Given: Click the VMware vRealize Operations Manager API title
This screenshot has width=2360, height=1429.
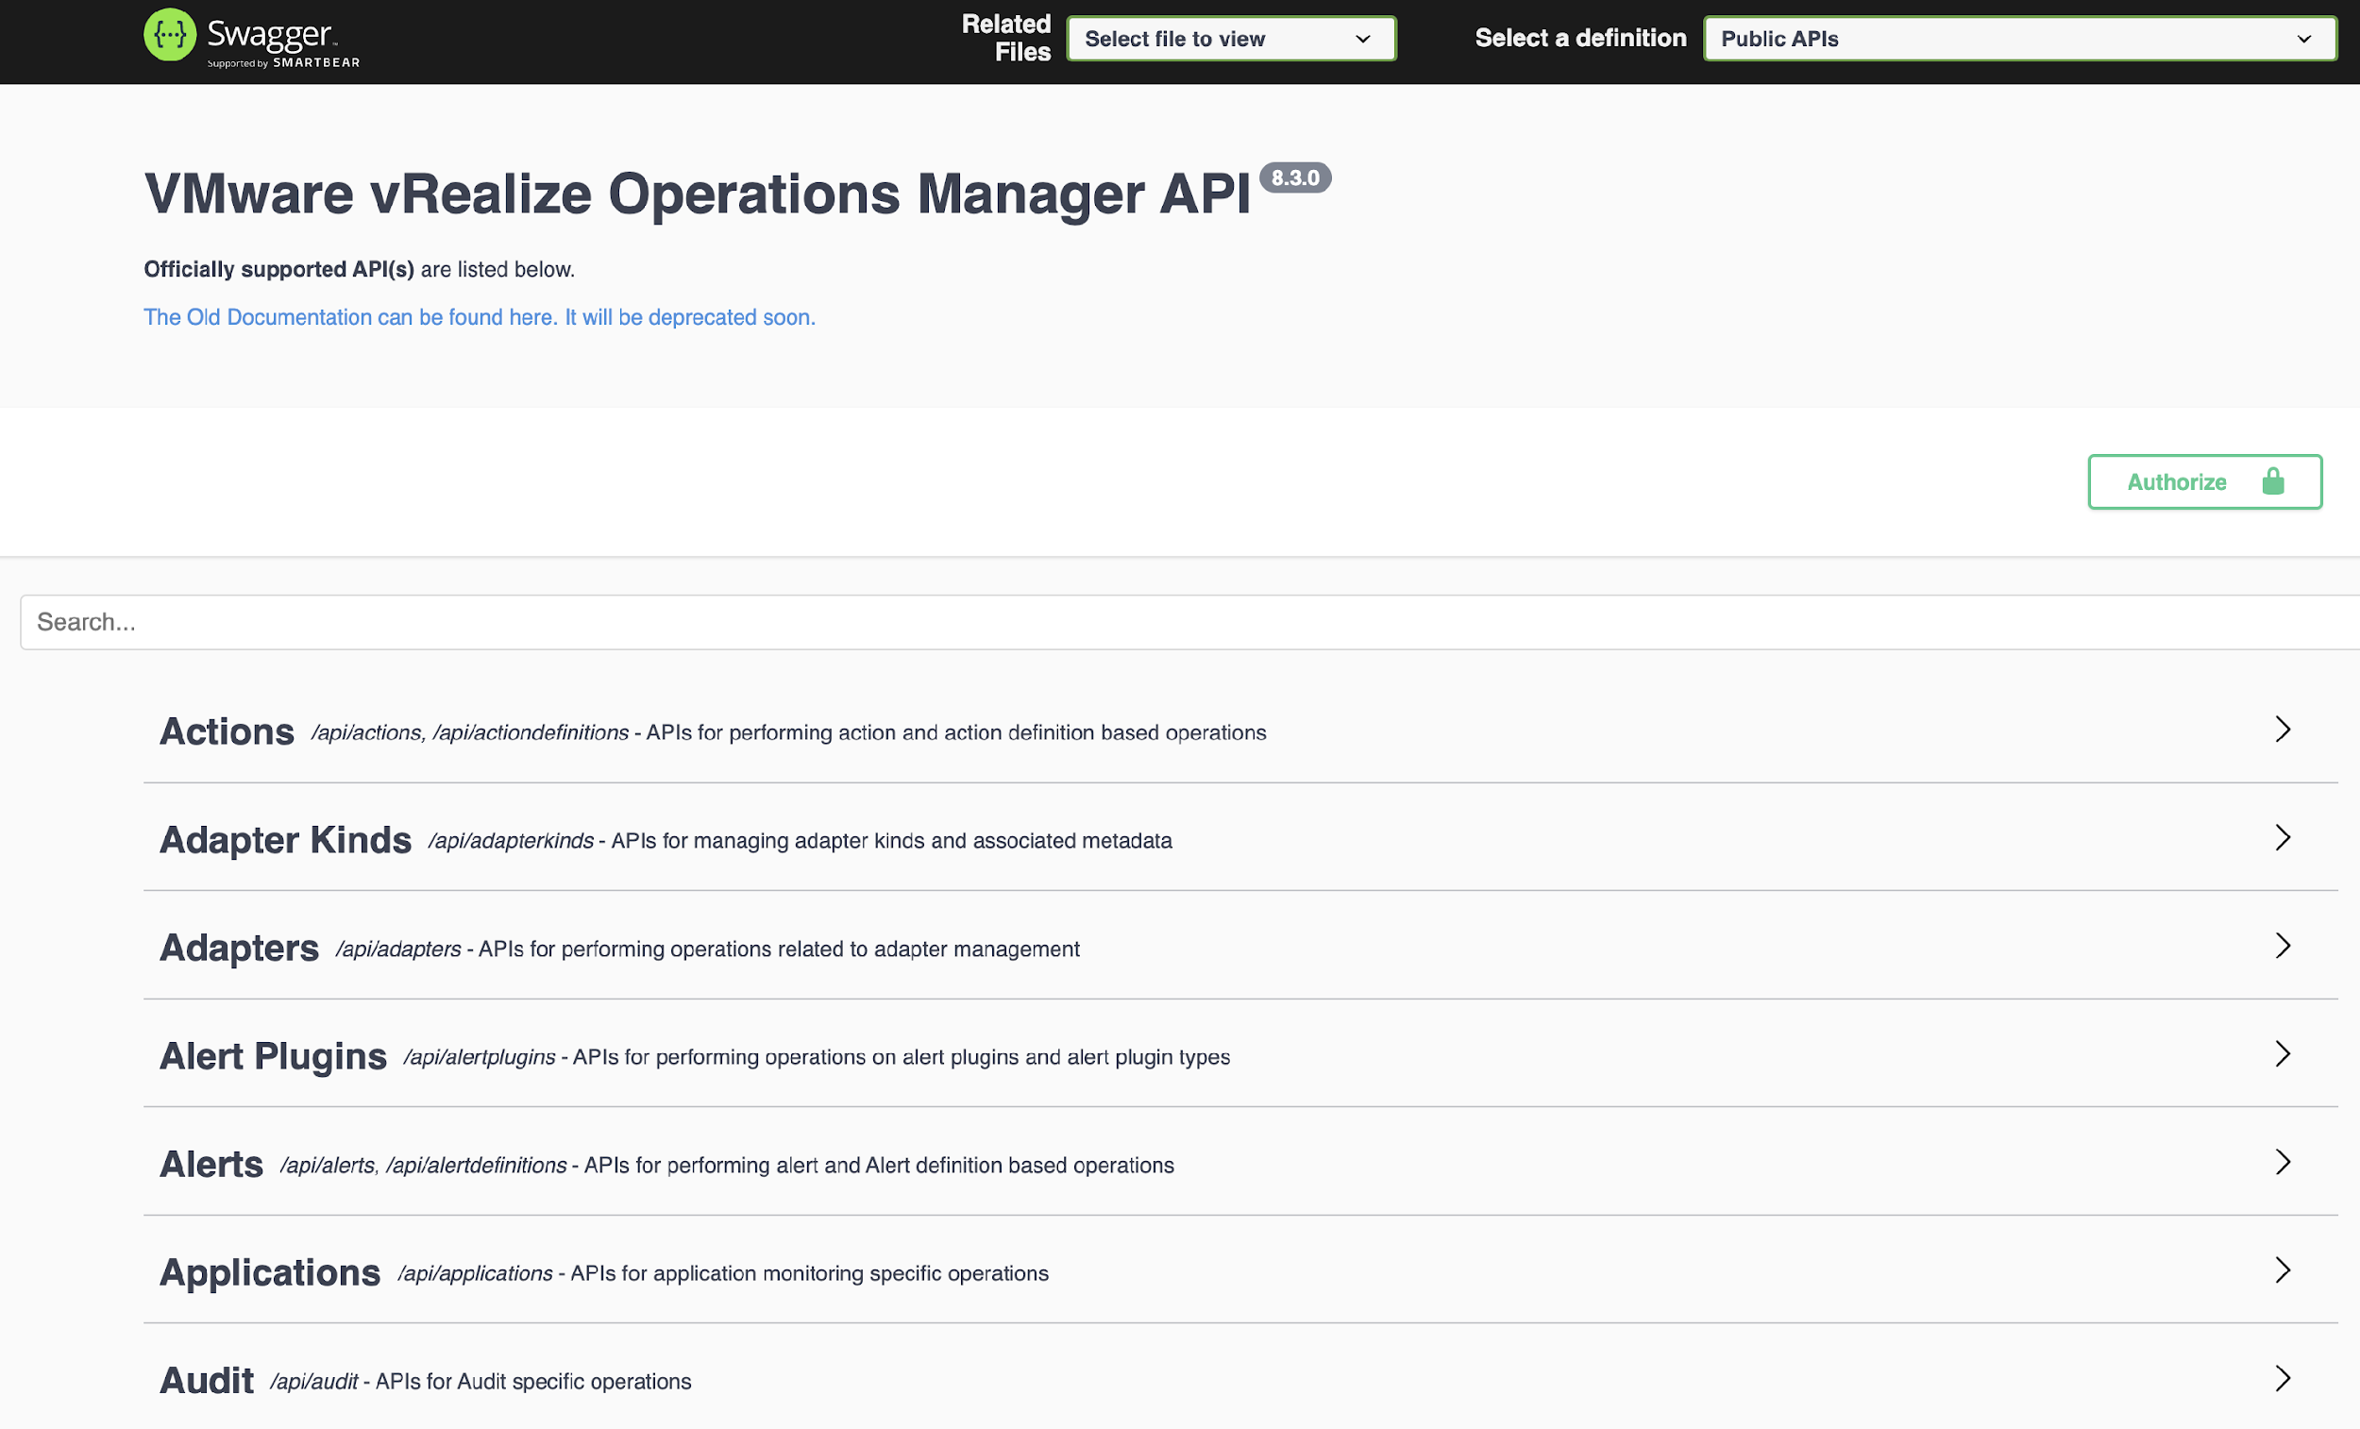Looking at the screenshot, I should [698, 194].
